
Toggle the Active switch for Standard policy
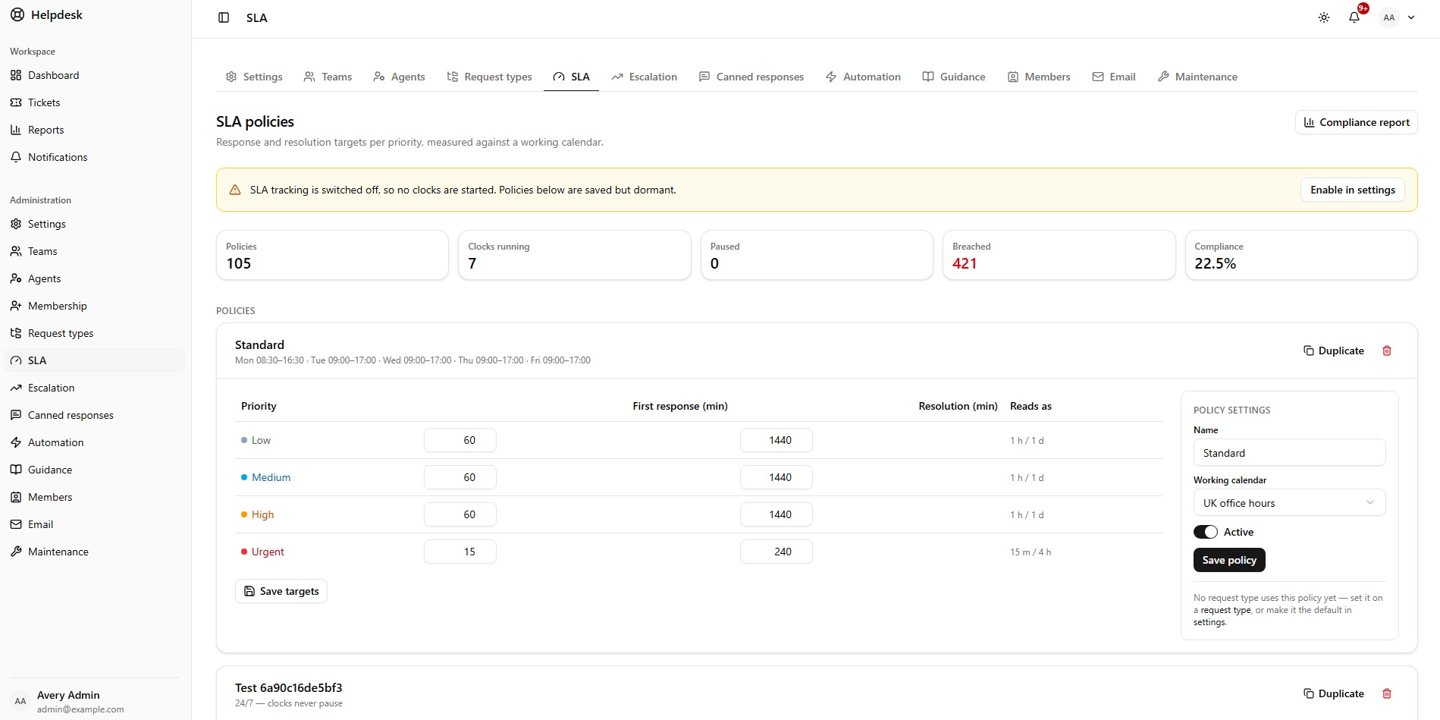[1206, 532]
